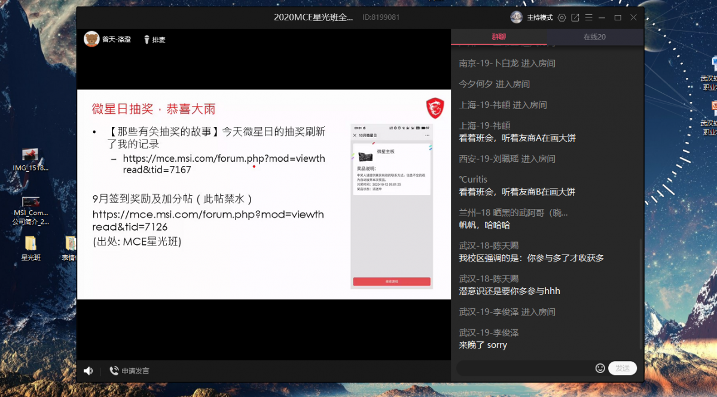Click the microphone 排麦 queue icon
The width and height of the screenshot is (717, 397).
click(147, 40)
